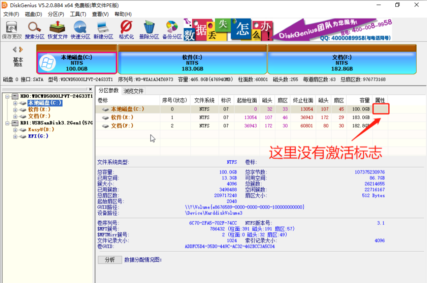Expand EFI(G:) in the tree
427x283 pixels.
[15, 136]
